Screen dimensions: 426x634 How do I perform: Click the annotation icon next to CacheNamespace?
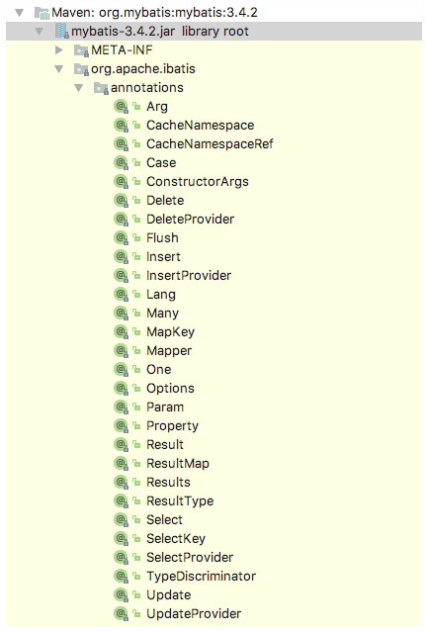click(121, 126)
